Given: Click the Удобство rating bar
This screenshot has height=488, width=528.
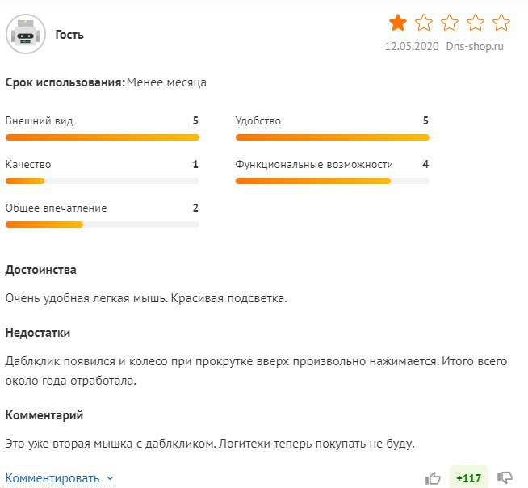Looking at the screenshot, I should (332, 137).
